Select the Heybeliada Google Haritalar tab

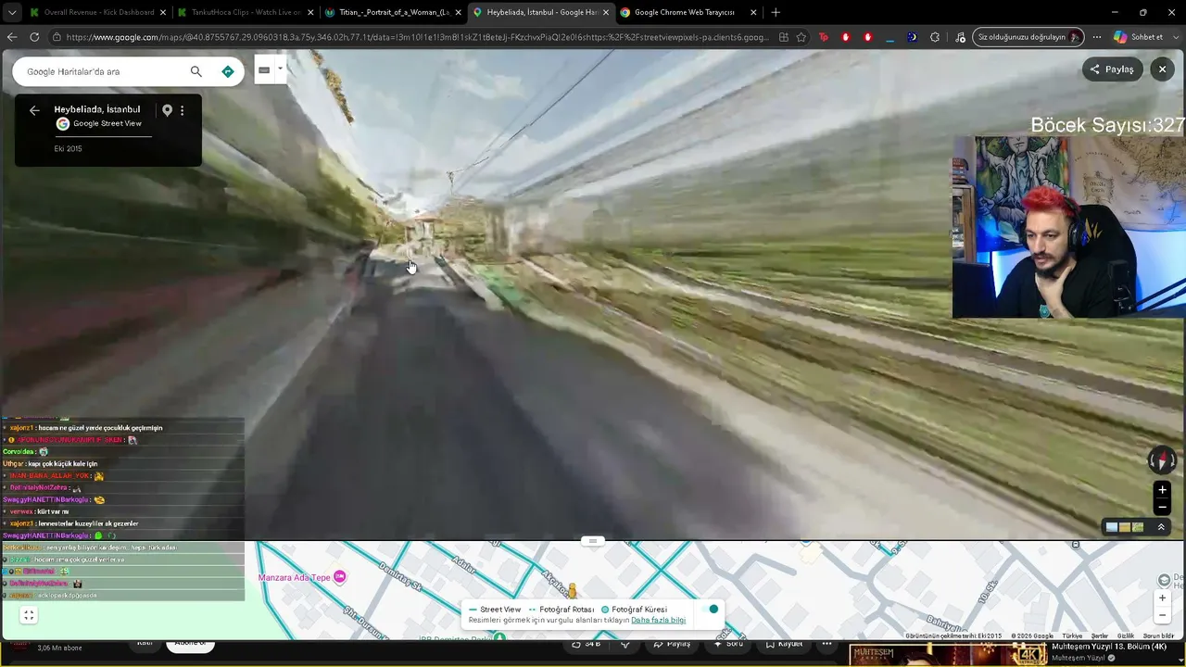pos(540,12)
